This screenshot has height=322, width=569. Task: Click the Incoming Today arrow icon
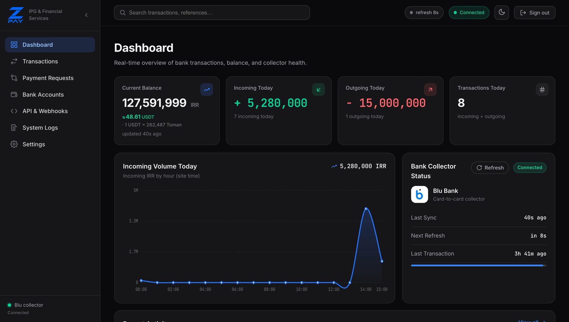(x=318, y=89)
